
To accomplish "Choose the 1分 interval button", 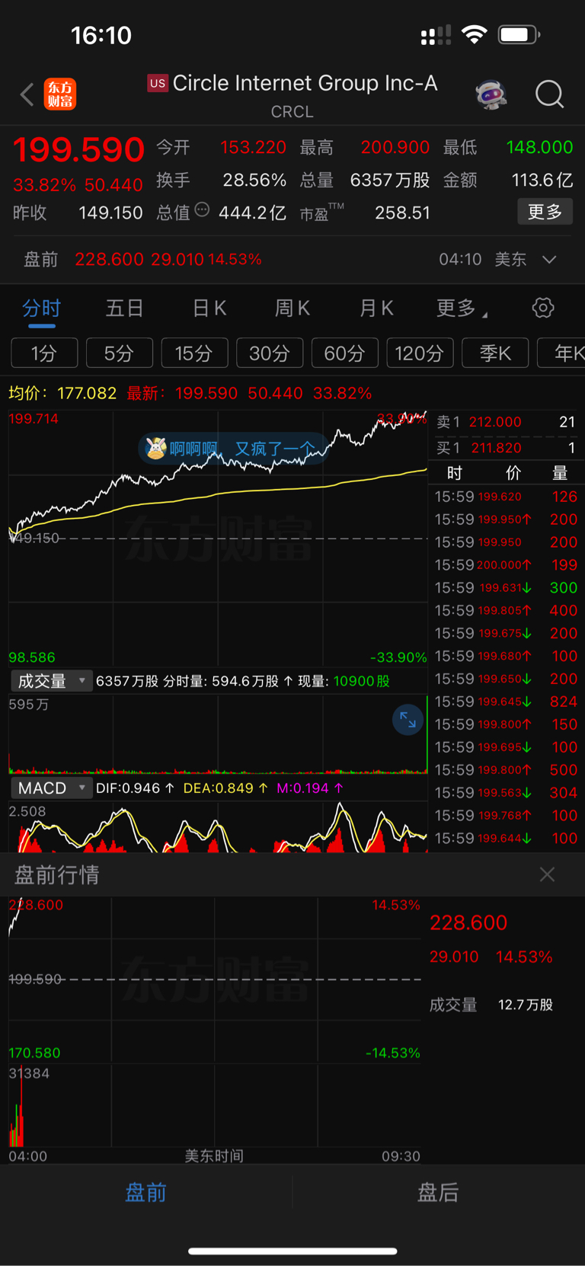I will 44,353.
